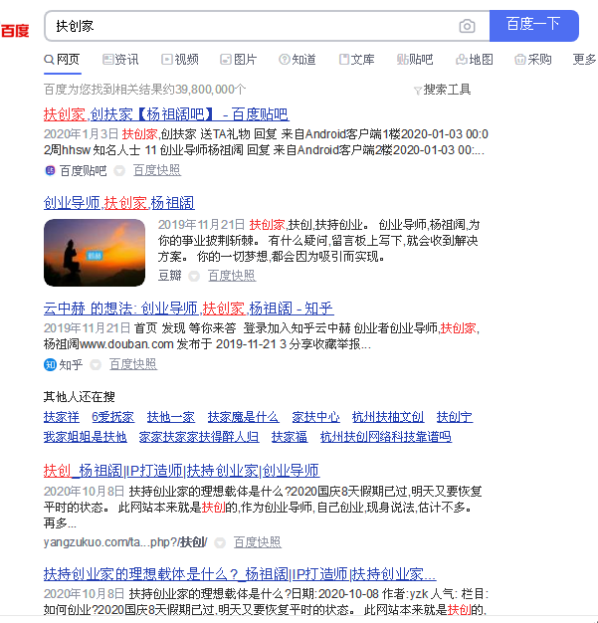Open 百度快照 for the 知乎 result
The image size is (598, 623).
[x=133, y=364]
